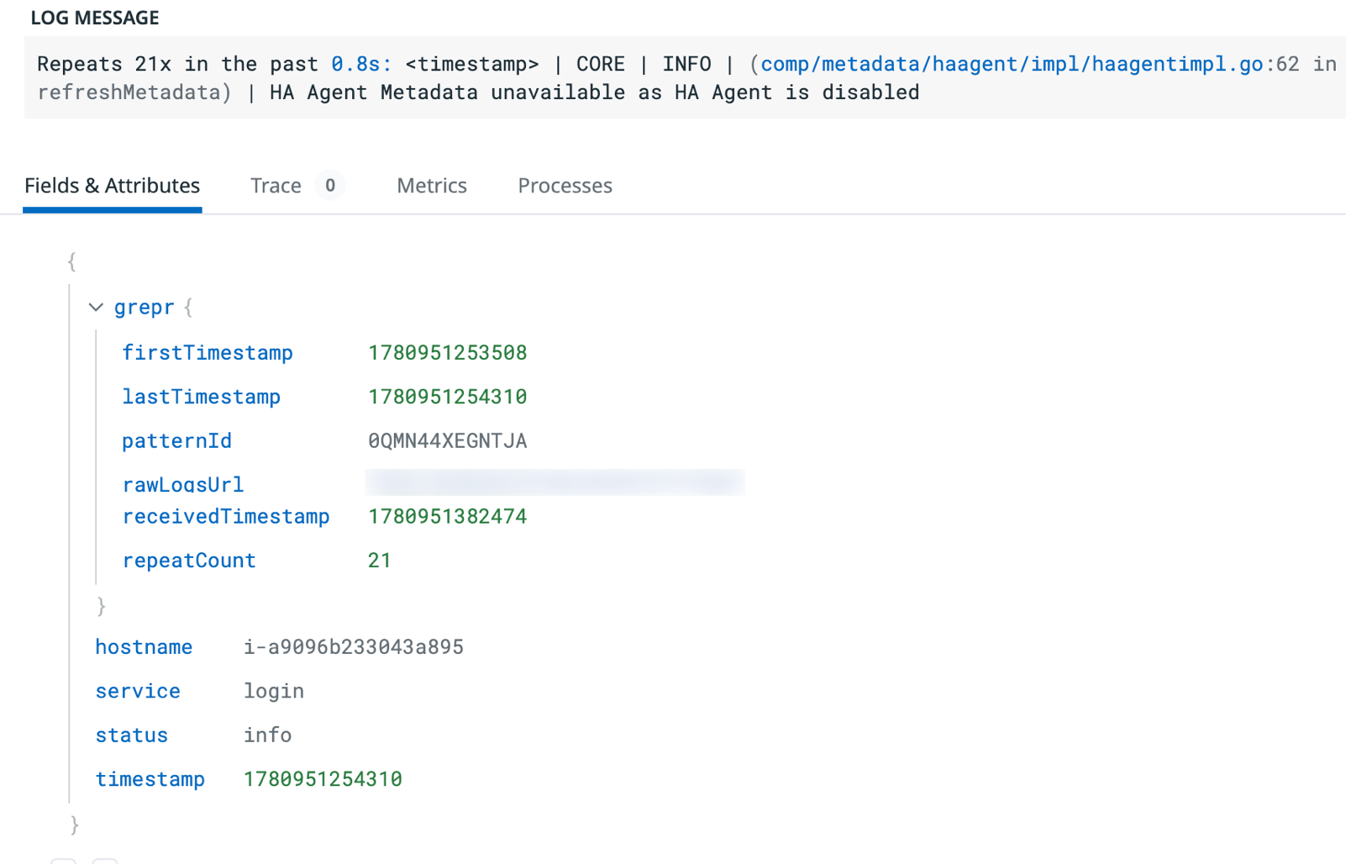Open the Metrics tab

432,186
